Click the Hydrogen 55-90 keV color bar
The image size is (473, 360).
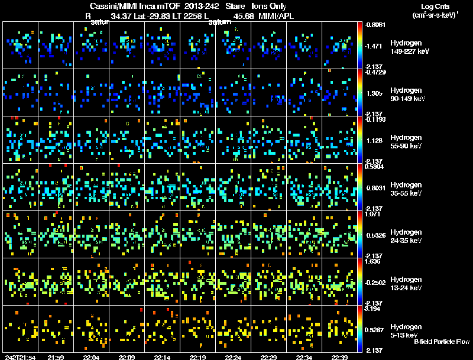click(x=359, y=140)
